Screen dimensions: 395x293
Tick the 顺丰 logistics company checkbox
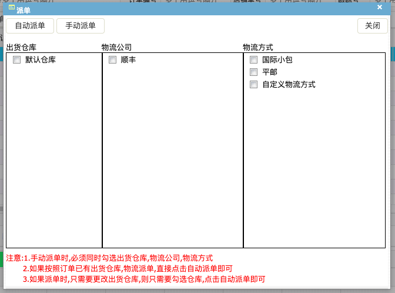112,60
